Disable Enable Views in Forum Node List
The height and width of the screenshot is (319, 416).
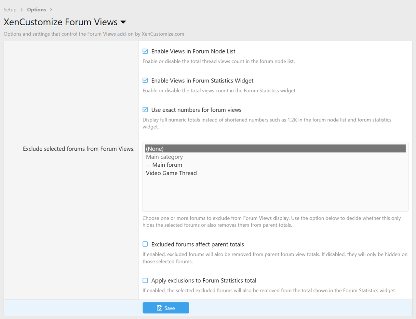tap(145, 51)
